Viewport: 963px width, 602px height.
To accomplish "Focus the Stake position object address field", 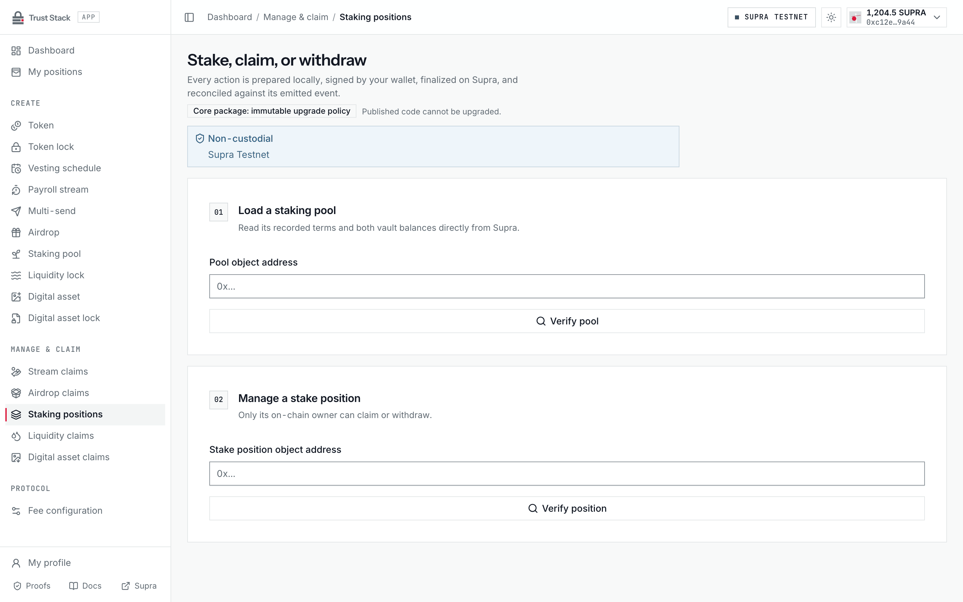I will pos(567,474).
